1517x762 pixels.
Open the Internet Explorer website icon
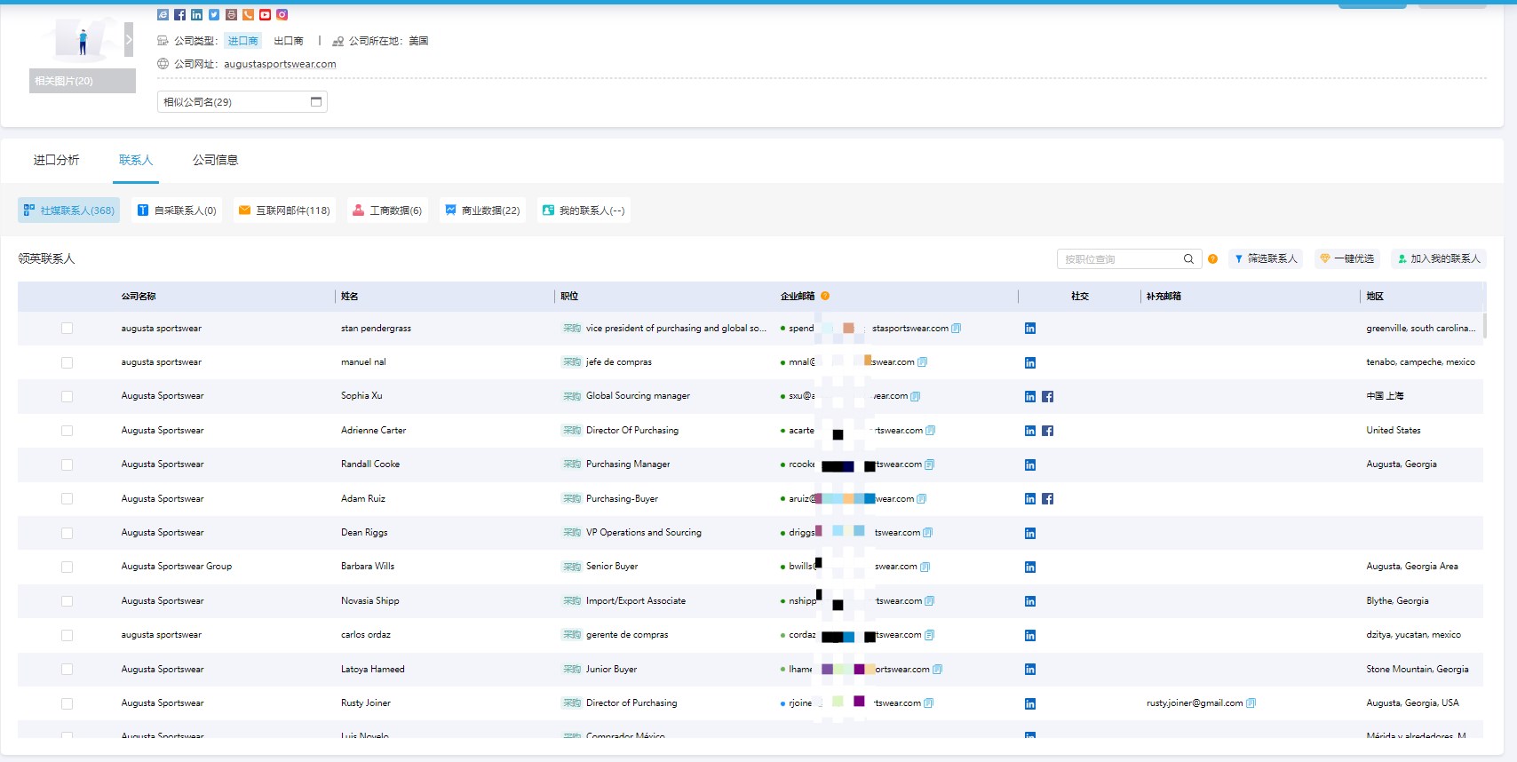pos(163,14)
